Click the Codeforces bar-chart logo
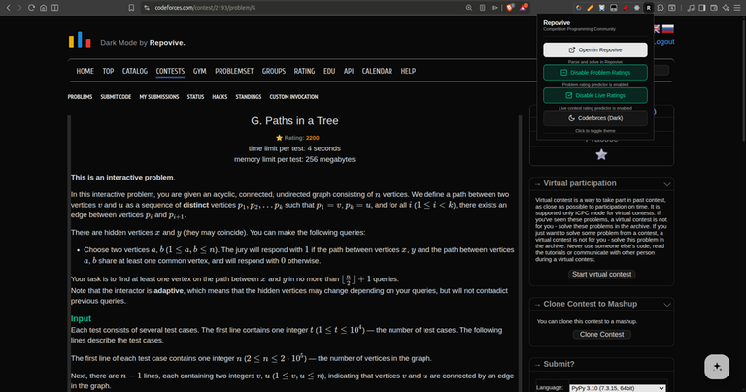The image size is (746, 392). point(80,40)
